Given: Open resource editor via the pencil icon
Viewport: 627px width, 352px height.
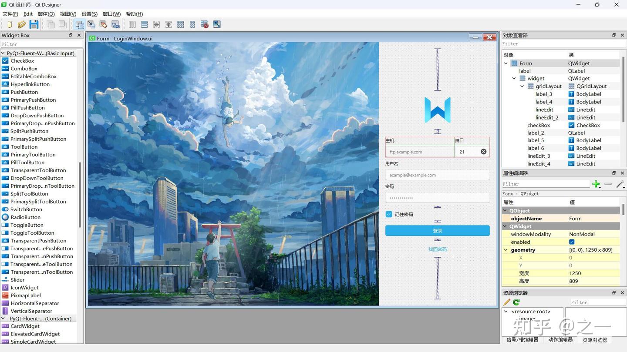Looking at the screenshot, I should pos(508,302).
